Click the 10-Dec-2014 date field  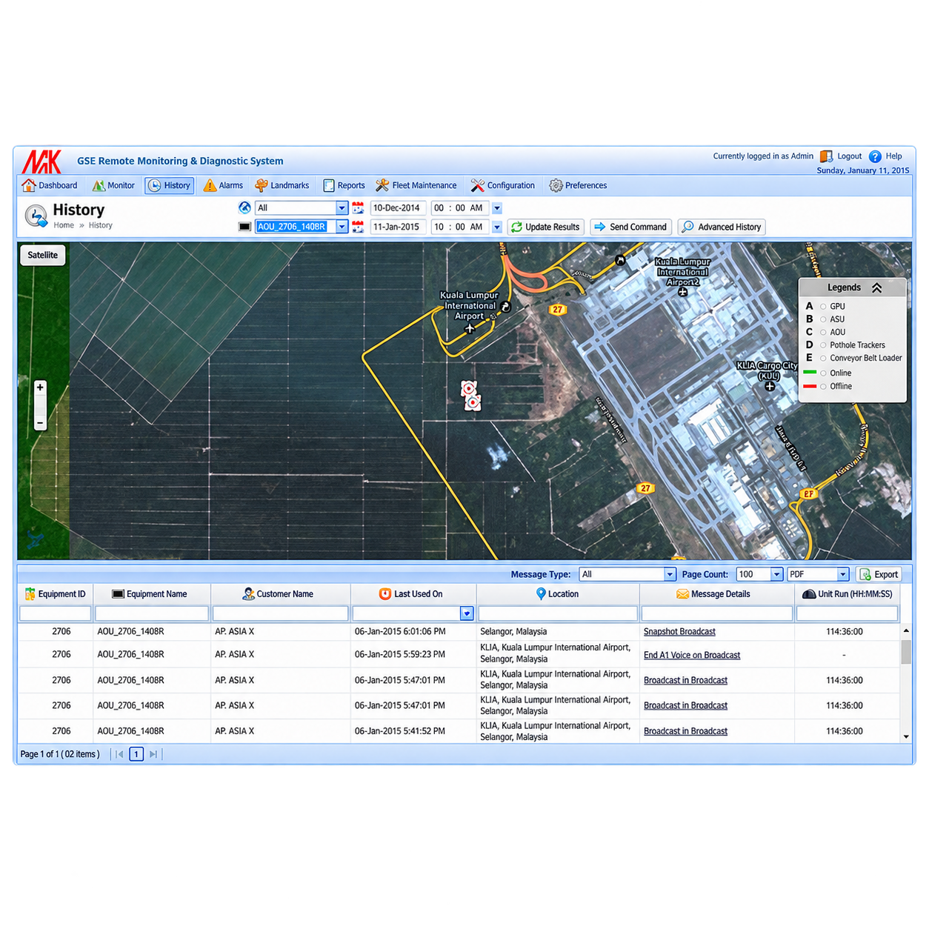(397, 208)
